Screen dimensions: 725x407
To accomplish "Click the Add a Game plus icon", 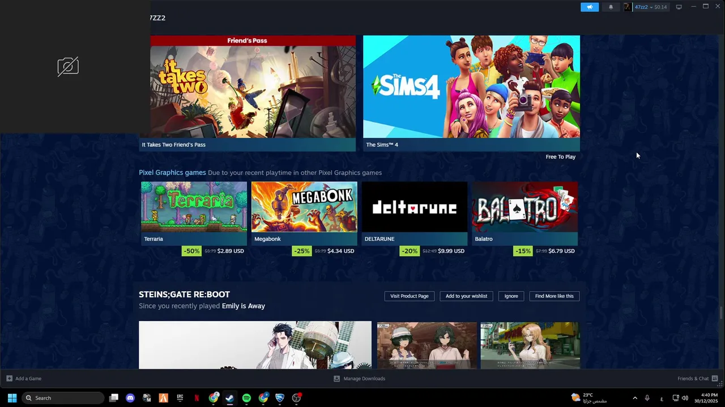I will (x=9, y=378).
